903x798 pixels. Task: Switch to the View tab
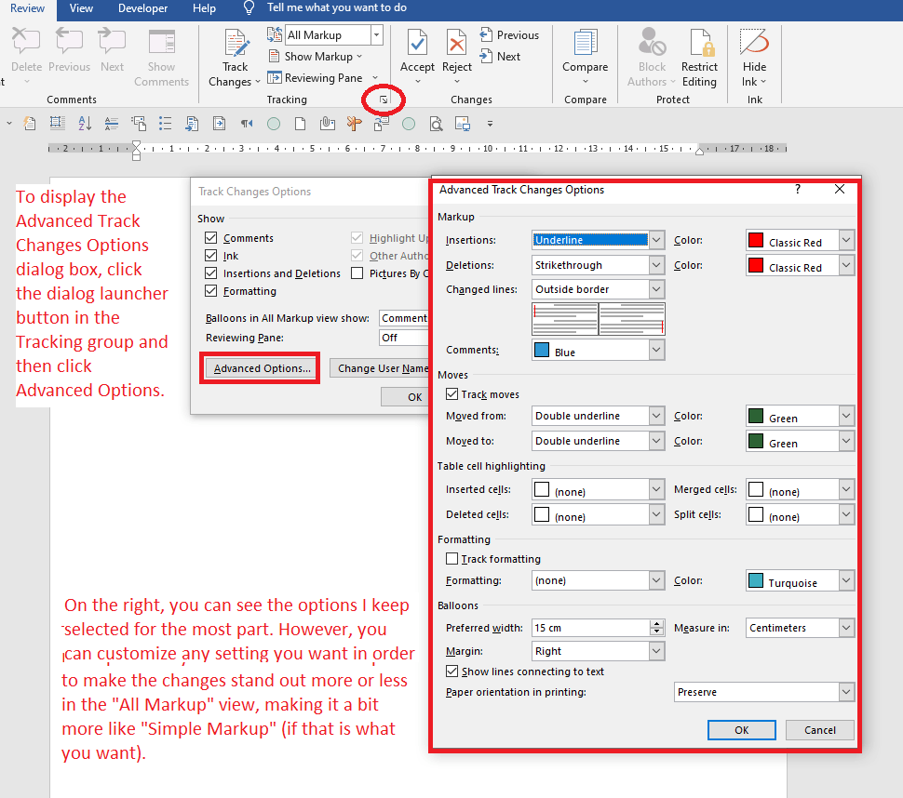81,8
